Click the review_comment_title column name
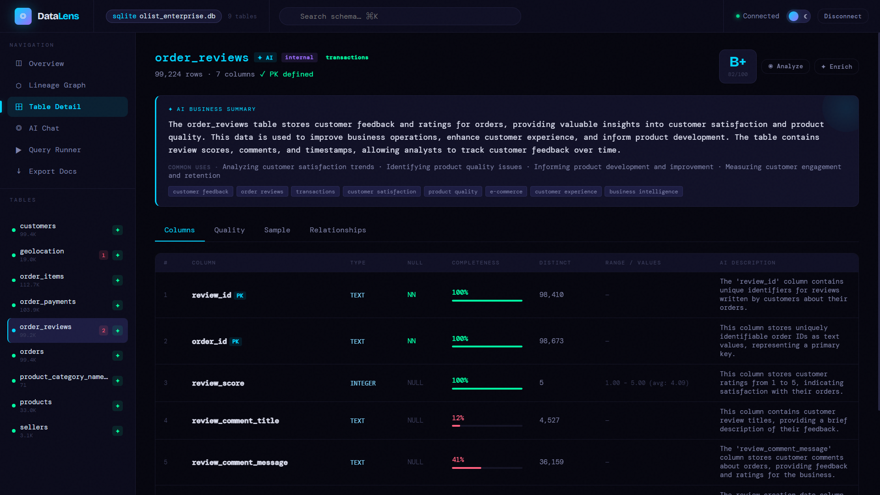Image resolution: width=880 pixels, height=495 pixels. (x=236, y=421)
